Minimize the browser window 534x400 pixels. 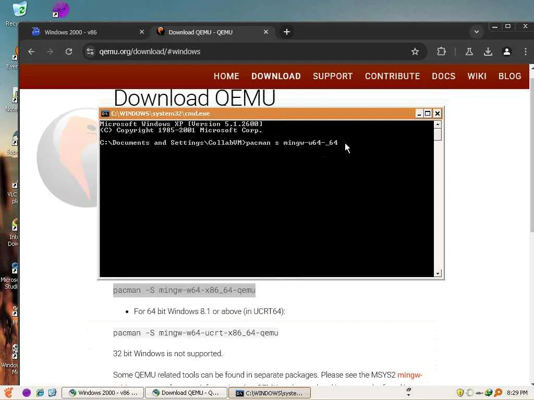pyautogui.click(x=495, y=27)
